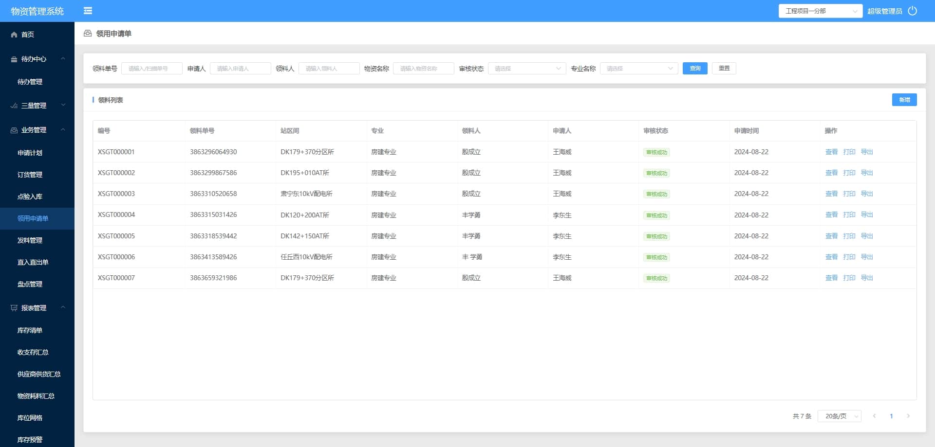Collapse the 业务管理 menu chevron
Screen dimensions: 935x447
pos(63,130)
